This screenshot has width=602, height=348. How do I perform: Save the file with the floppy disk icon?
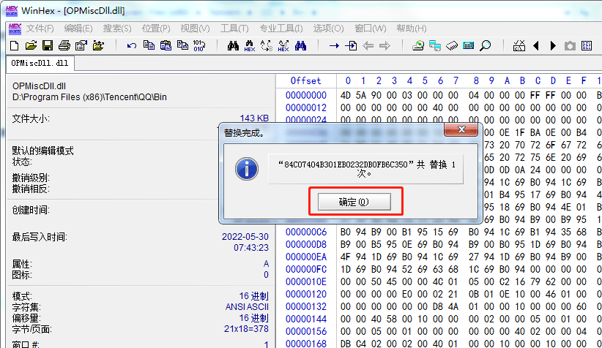(48, 45)
